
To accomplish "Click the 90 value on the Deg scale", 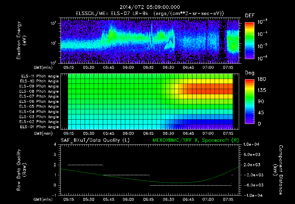I will [x=261, y=101].
